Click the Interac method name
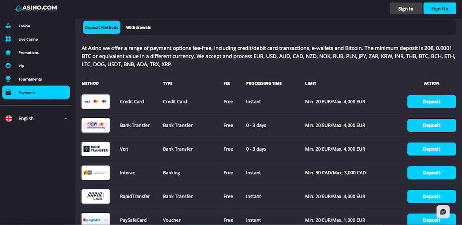 pos(127,173)
